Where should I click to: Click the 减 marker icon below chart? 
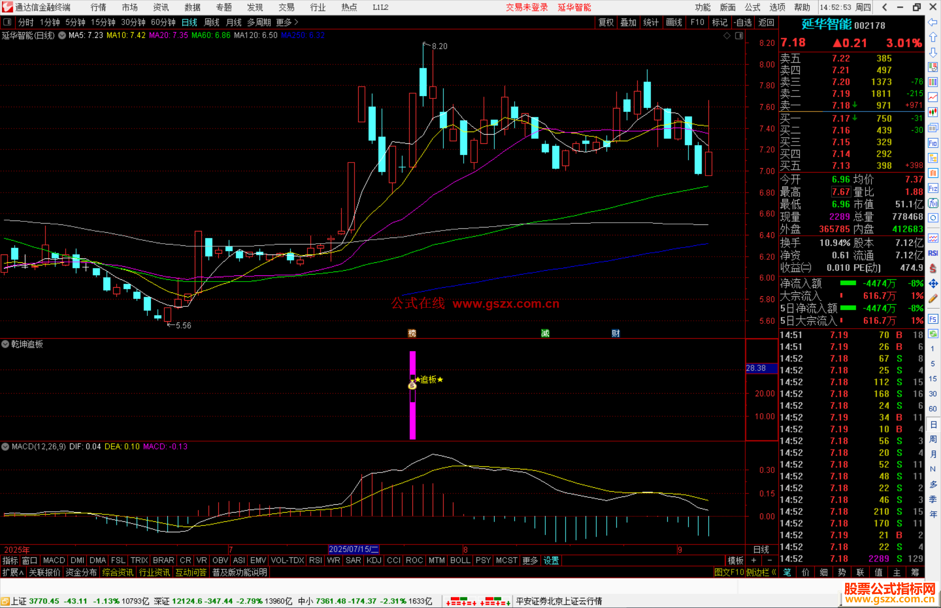coord(545,333)
